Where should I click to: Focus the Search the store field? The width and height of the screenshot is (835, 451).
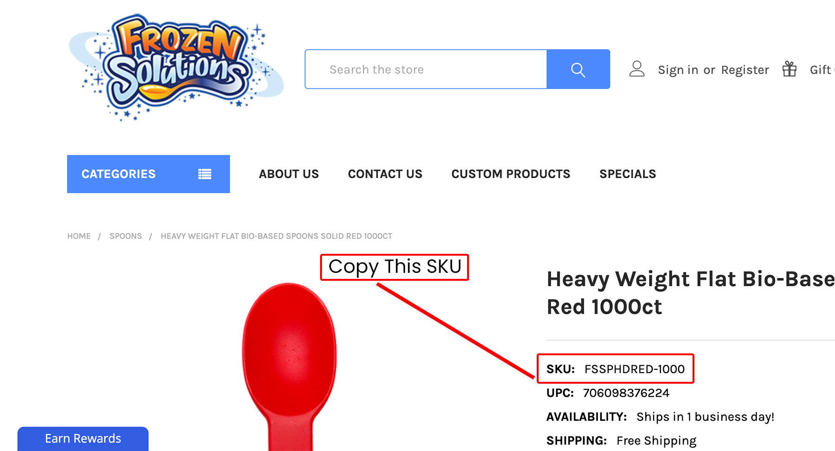click(x=426, y=70)
